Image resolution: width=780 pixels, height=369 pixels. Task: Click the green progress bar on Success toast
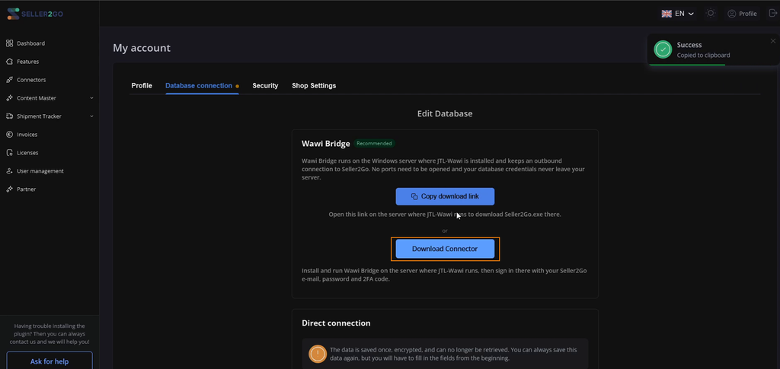click(687, 65)
